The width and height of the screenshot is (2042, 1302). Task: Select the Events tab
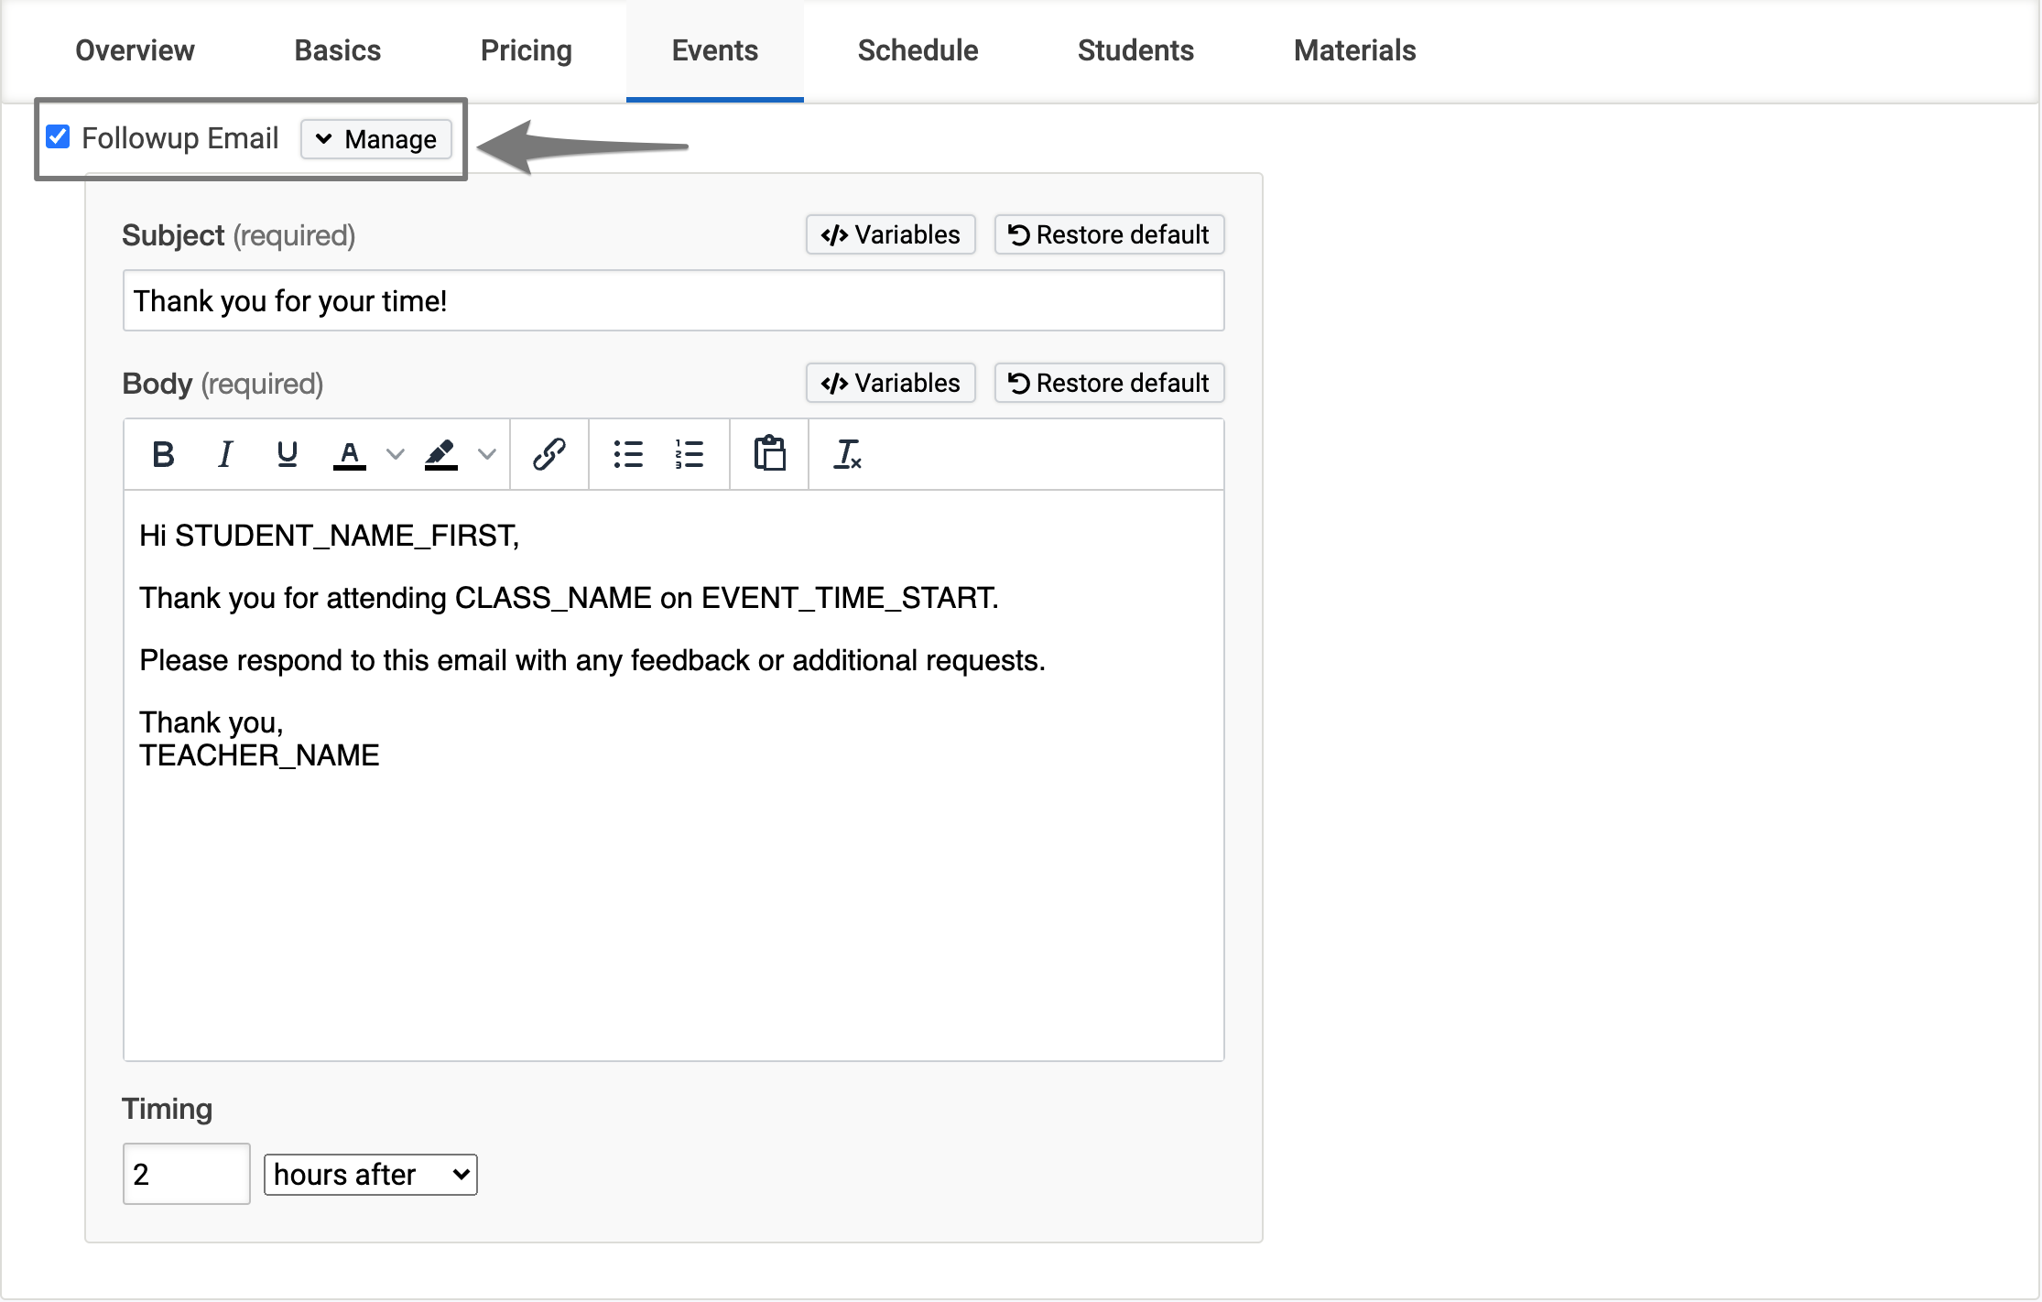pyautogui.click(x=715, y=50)
